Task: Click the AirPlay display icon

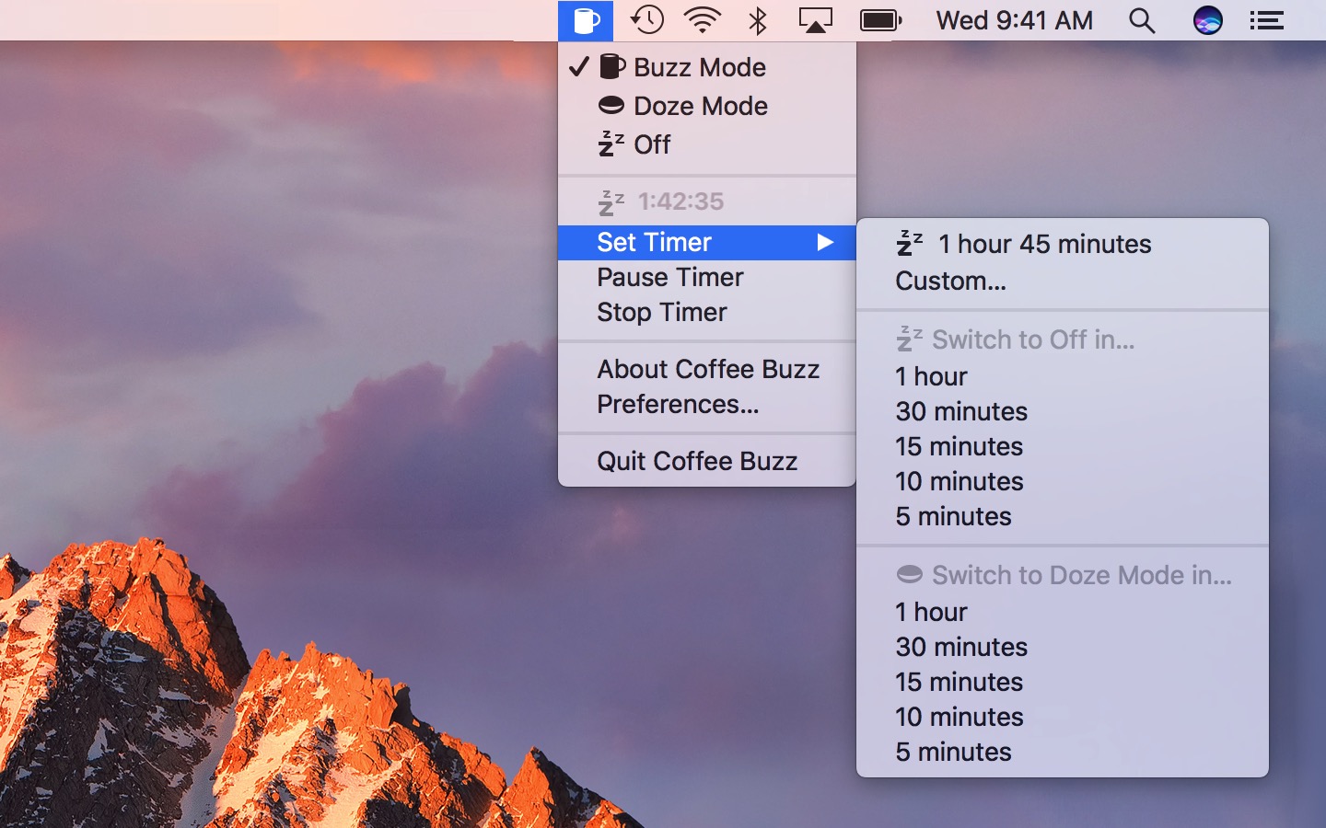Action: coord(815,20)
